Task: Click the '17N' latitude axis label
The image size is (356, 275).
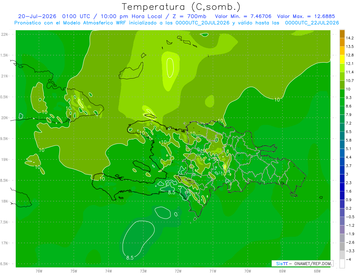Action: click(x=5, y=243)
